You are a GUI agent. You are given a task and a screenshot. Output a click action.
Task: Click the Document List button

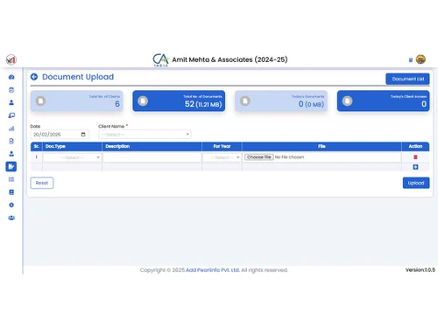(407, 79)
